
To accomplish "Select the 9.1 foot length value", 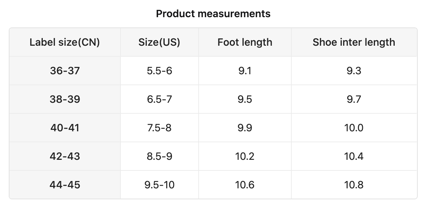I will 245,71.
